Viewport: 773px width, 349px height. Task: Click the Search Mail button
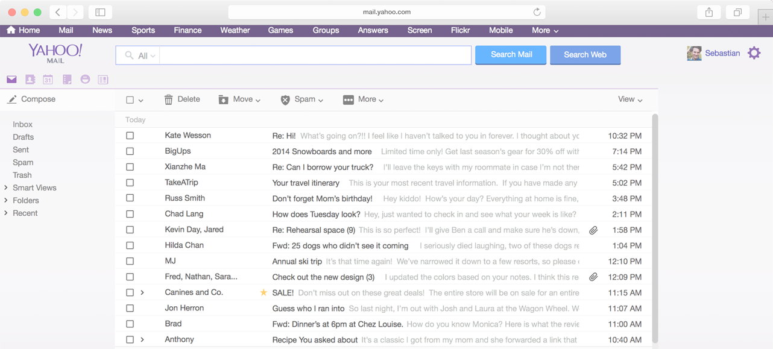click(511, 55)
